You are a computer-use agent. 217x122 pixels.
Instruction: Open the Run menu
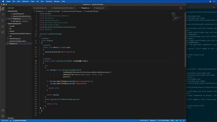[42, 1]
